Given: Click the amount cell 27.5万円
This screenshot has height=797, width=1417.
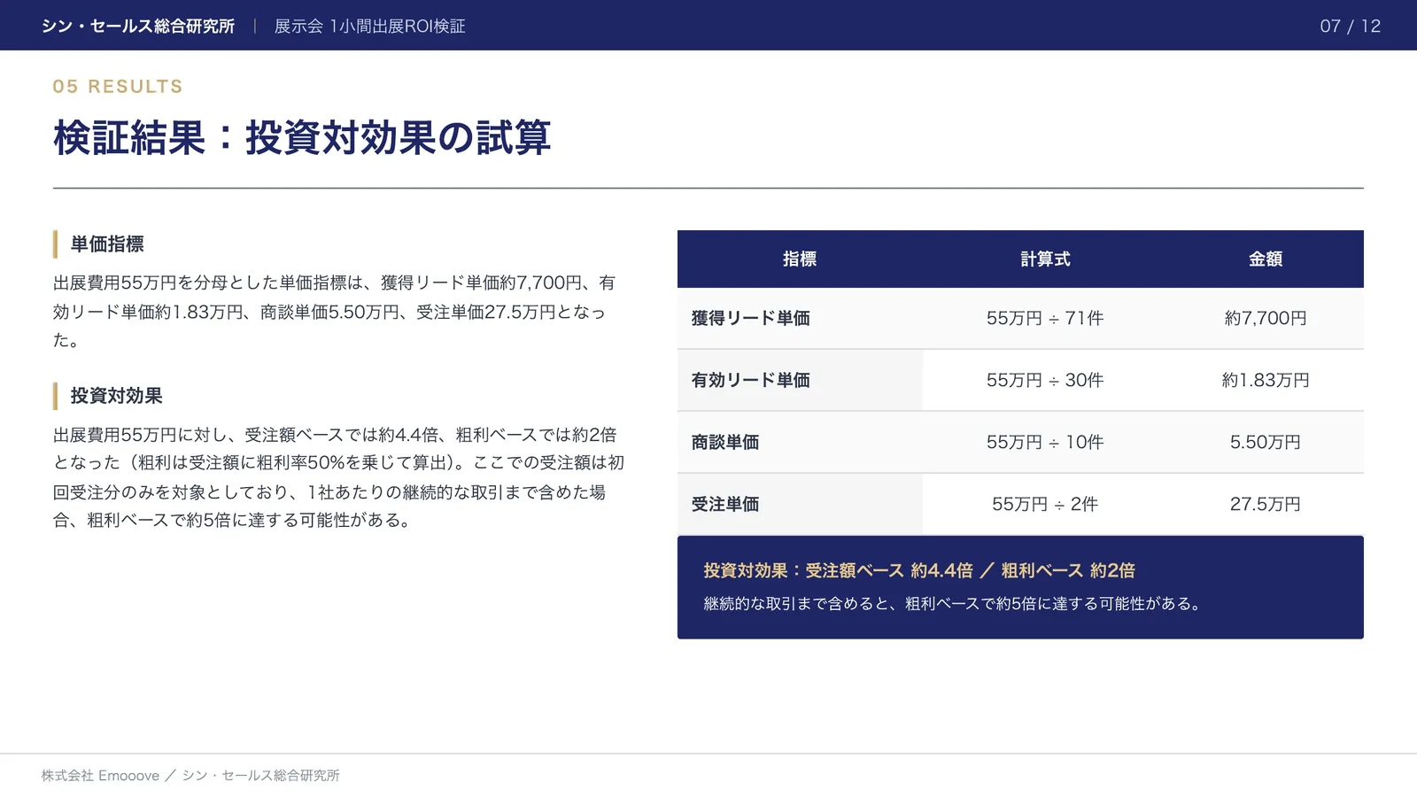Looking at the screenshot, I should 1265,504.
